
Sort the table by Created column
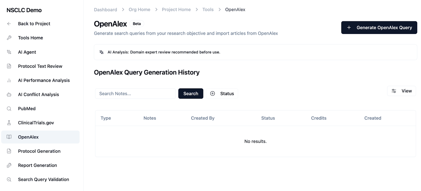(372, 118)
